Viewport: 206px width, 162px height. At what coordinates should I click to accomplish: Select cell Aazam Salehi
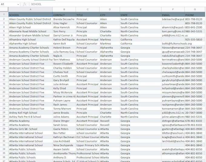pyautogui.click(x=64, y=149)
